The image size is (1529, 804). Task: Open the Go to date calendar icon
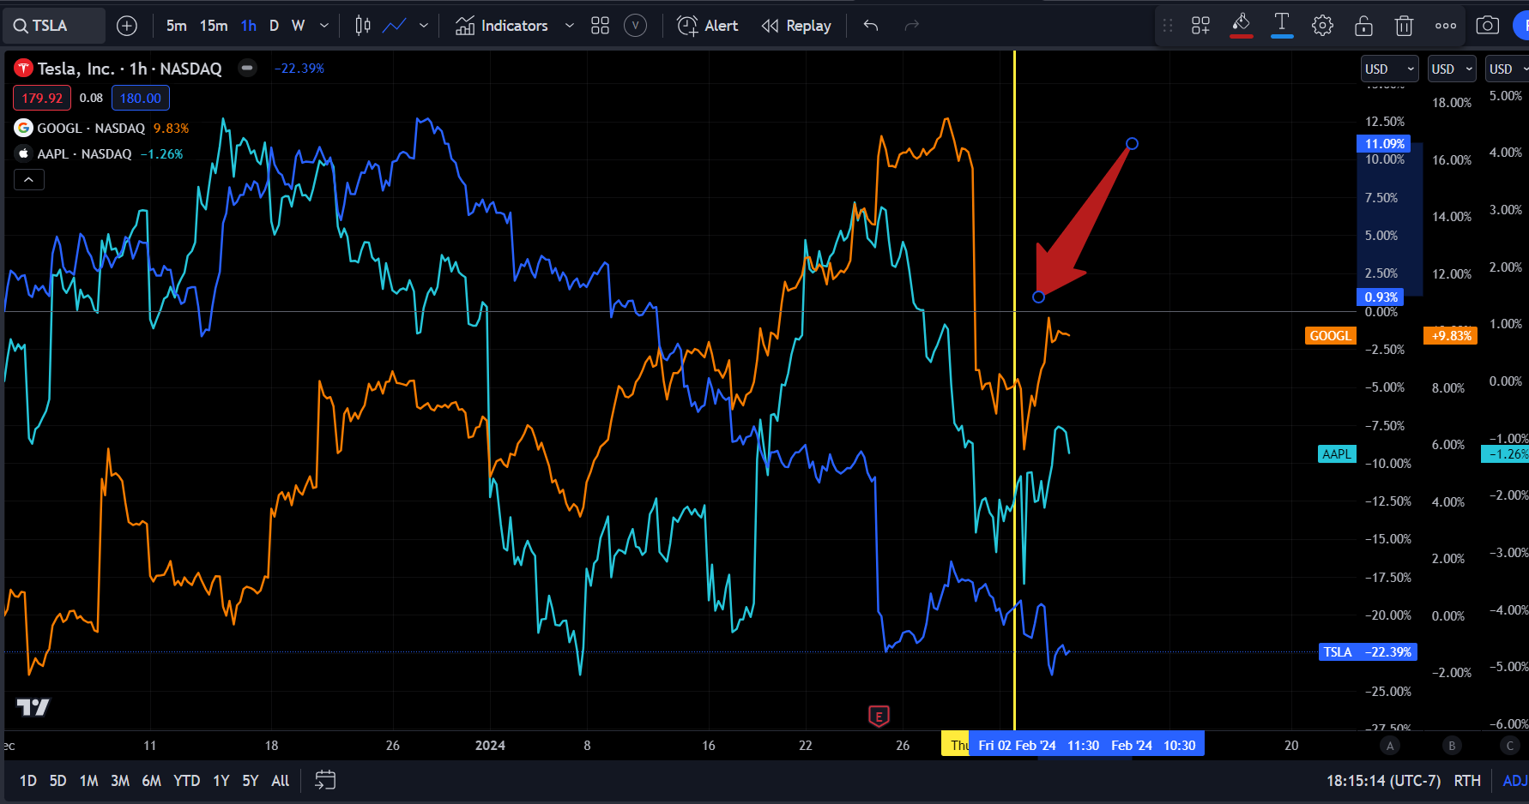(x=325, y=780)
